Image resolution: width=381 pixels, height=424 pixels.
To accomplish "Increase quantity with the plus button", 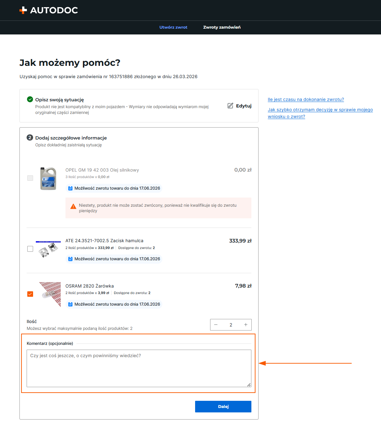I will (x=246, y=325).
